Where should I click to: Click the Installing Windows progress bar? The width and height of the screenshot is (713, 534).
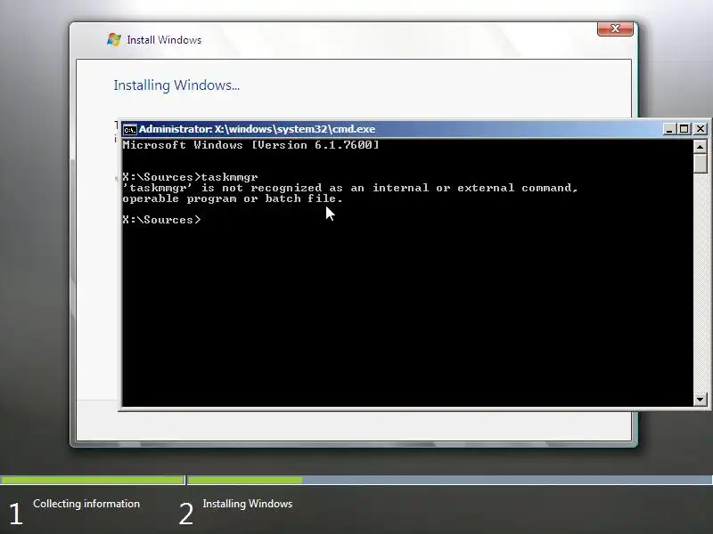pyautogui.click(x=450, y=480)
